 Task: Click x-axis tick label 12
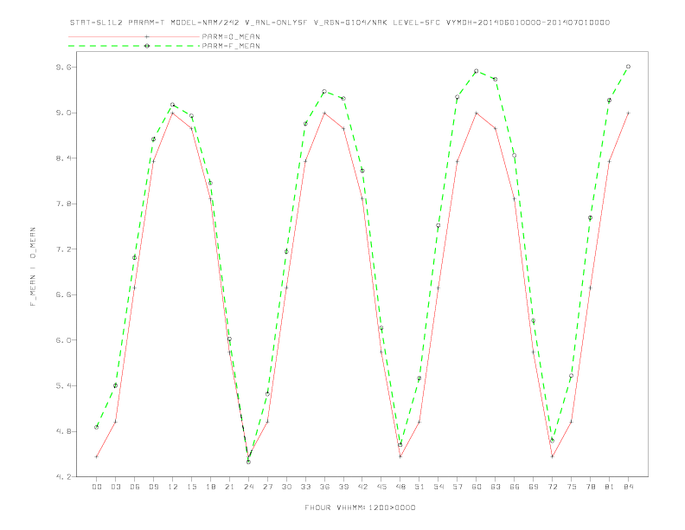[173, 487]
